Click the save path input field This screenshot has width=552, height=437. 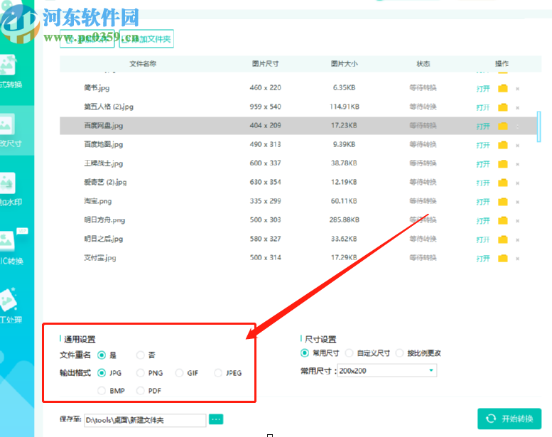click(x=145, y=421)
